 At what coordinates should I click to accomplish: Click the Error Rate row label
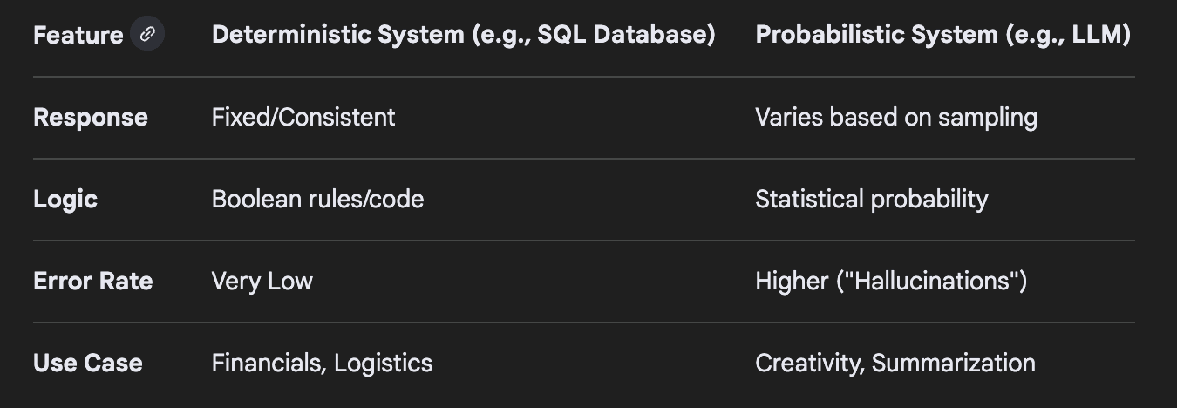(93, 282)
